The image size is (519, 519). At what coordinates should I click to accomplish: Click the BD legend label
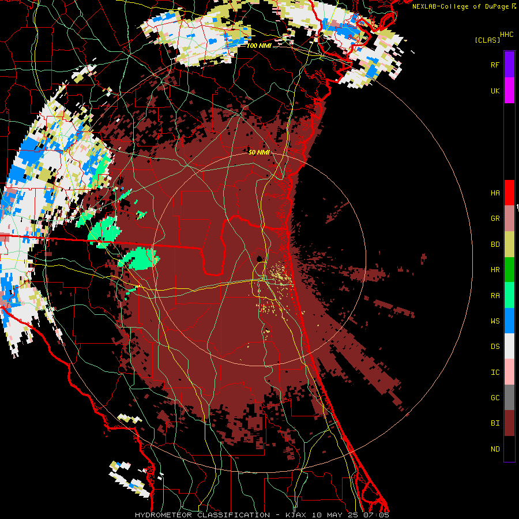click(x=495, y=245)
